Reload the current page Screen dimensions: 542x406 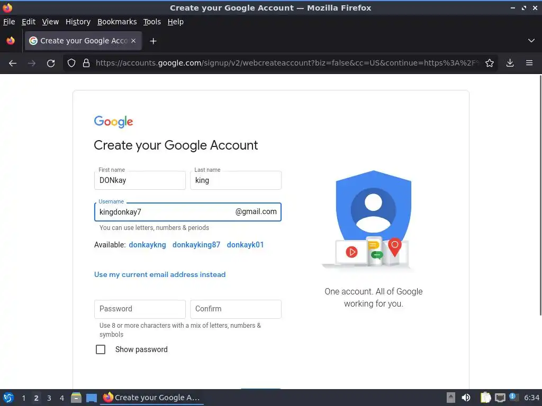click(51, 63)
